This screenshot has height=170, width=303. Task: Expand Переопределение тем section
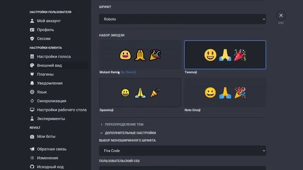tap(122, 125)
